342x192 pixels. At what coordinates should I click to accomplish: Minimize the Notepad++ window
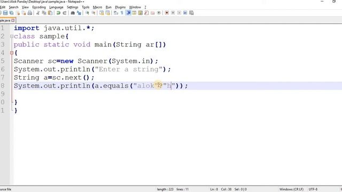click(x=322, y=2)
